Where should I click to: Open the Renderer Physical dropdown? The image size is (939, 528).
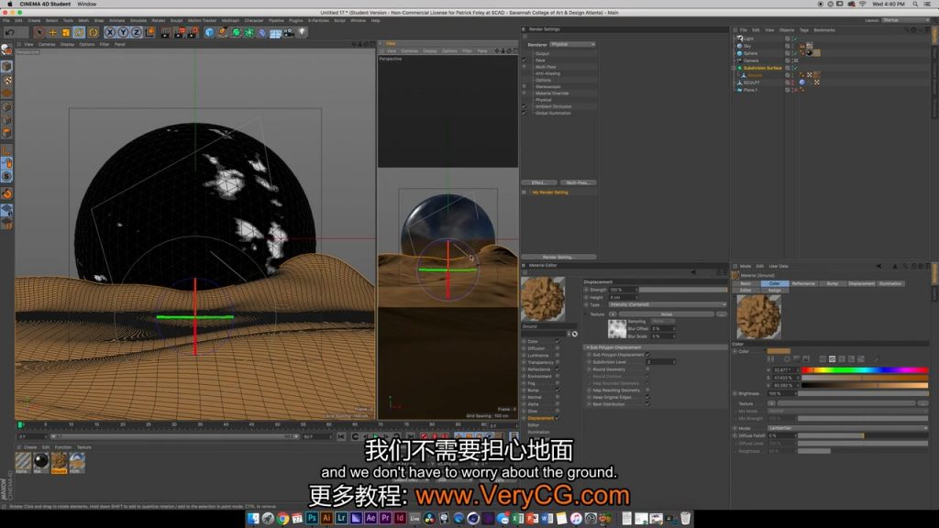click(572, 44)
